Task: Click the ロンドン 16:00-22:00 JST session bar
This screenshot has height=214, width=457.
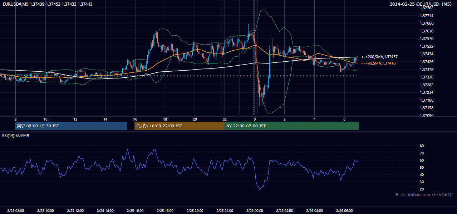Action: tap(179, 126)
